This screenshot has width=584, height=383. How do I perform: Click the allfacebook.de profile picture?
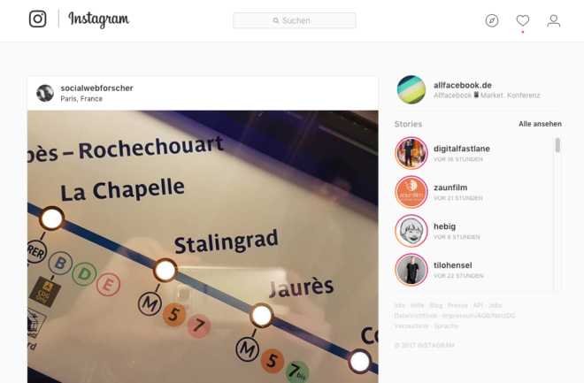[411, 89]
